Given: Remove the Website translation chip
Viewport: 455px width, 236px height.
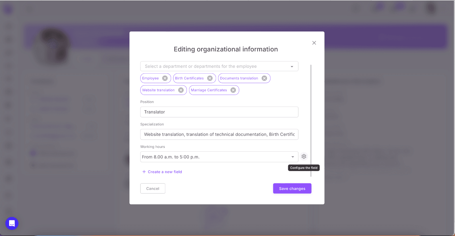Looking at the screenshot, I should (x=181, y=90).
